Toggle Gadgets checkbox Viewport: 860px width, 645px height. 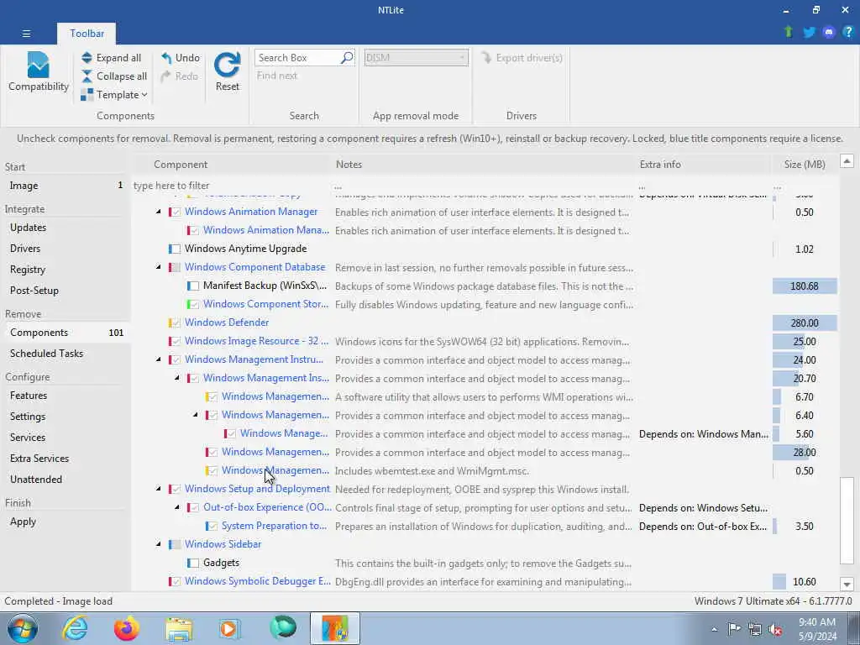pyautogui.click(x=194, y=563)
